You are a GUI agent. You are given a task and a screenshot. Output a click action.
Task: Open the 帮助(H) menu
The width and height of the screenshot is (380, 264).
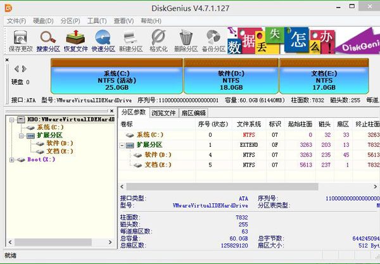151,21
